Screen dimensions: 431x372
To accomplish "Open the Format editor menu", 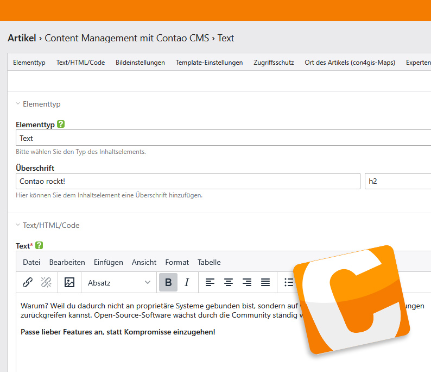I will (x=177, y=262).
